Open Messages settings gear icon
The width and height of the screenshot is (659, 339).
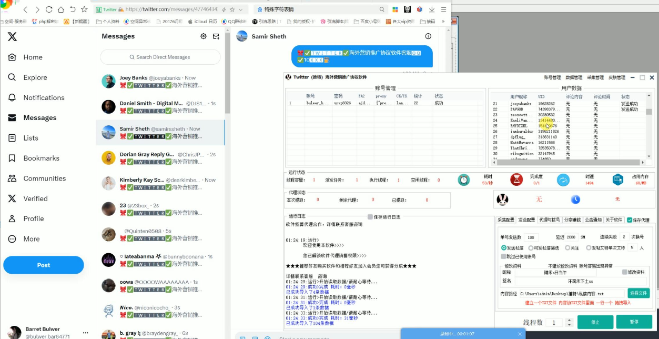[x=204, y=36]
